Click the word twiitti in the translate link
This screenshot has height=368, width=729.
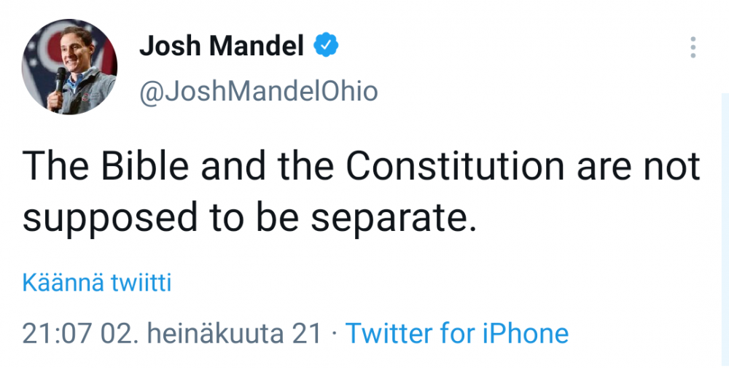coord(141,283)
